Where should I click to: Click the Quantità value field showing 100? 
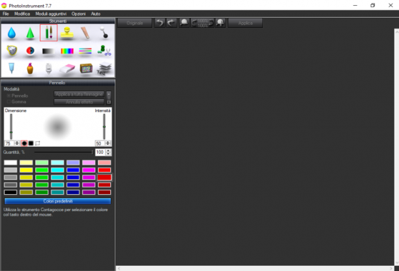[100, 152]
